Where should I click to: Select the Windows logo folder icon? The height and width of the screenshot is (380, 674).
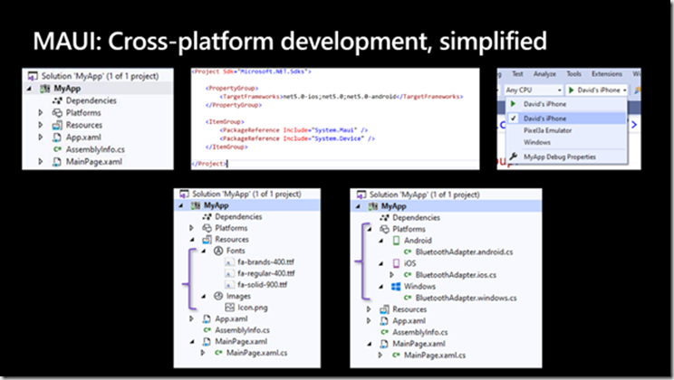(x=396, y=287)
